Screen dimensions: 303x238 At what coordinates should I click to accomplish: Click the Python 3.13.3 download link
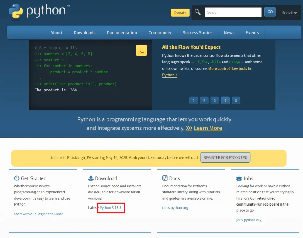pyautogui.click(x=111, y=208)
